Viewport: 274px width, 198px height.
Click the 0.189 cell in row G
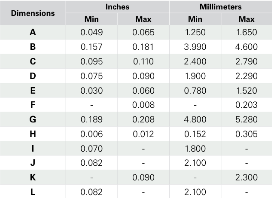91,120
